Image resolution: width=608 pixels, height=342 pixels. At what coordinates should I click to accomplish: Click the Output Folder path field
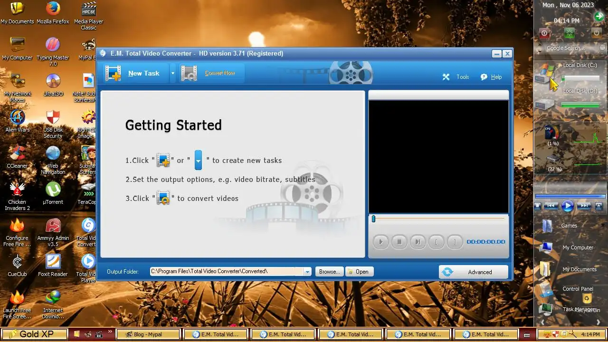(227, 272)
